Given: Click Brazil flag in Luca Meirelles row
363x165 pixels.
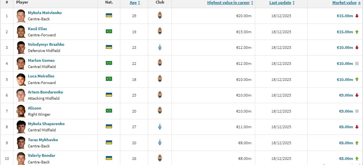Looking at the screenshot, I should [x=109, y=79].
